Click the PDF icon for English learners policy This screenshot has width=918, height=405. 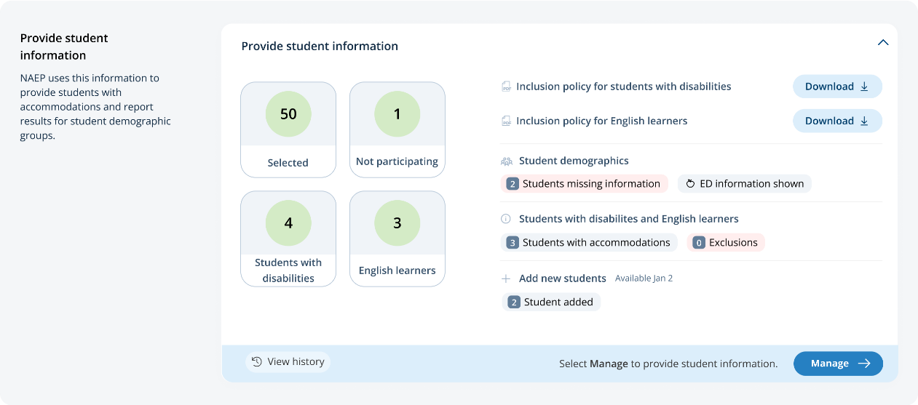[x=506, y=121]
